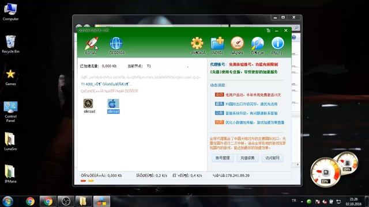Open the globe node selection icon
The image size is (369, 207).
(116, 44)
